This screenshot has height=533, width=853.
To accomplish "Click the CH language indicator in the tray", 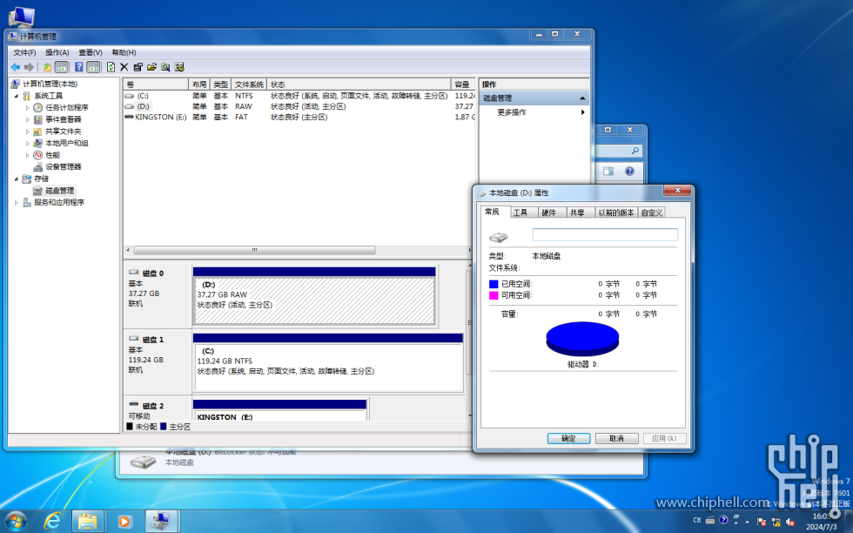I will (697, 521).
